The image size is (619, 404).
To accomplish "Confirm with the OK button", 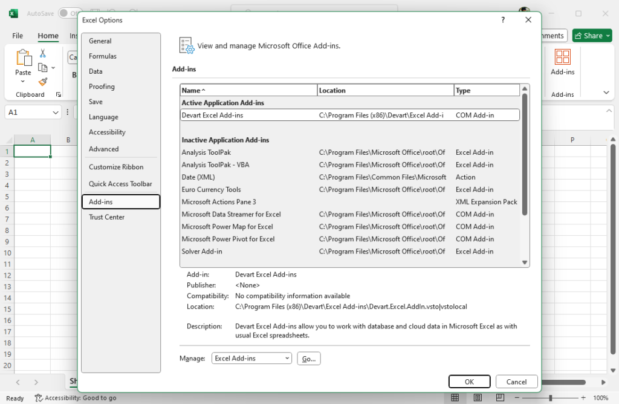I will click(x=469, y=382).
